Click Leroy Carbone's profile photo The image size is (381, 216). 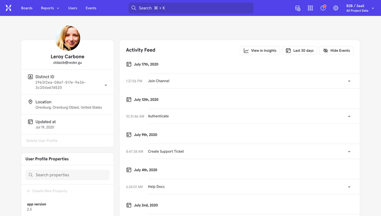pos(68,38)
